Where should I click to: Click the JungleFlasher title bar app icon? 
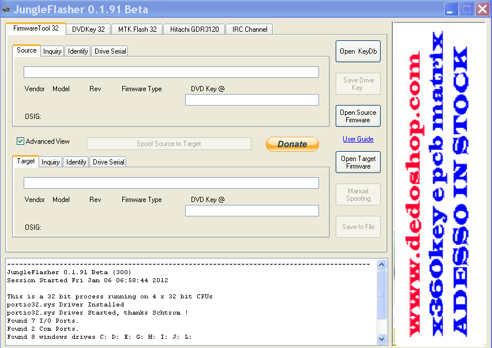tap(7, 9)
